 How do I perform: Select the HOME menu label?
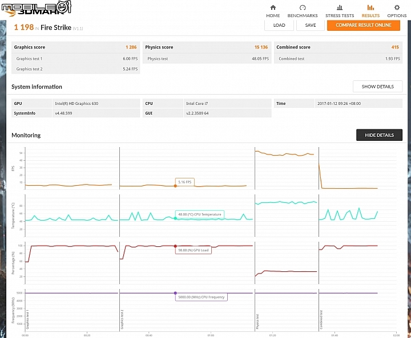pyautogui.click(x=273, y=16)
